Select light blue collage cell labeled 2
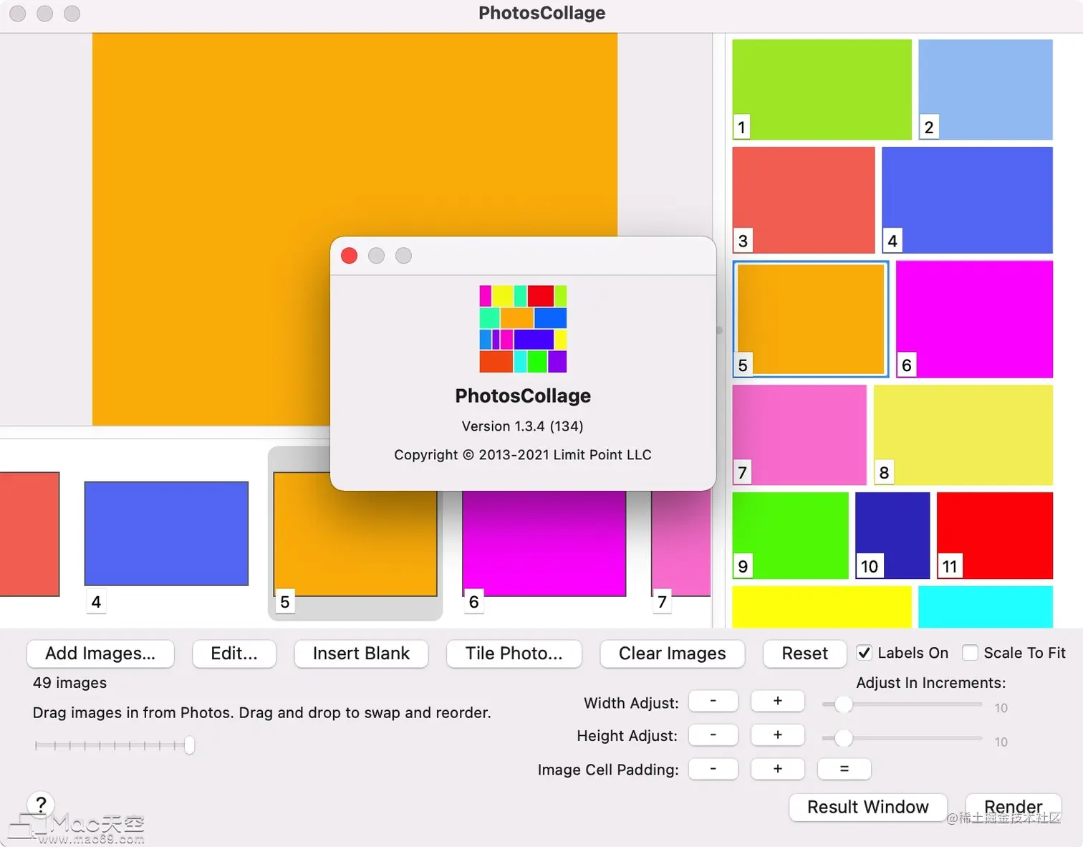Screen dimensions: 1083x847 (986, 90)
